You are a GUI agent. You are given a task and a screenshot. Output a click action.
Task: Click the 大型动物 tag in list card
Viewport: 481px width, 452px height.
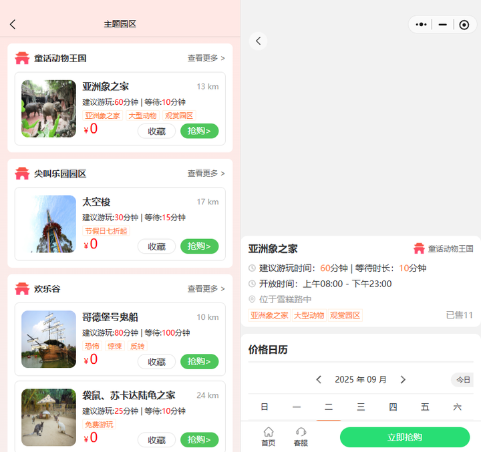pyautogui.click(x=143, y=116)
